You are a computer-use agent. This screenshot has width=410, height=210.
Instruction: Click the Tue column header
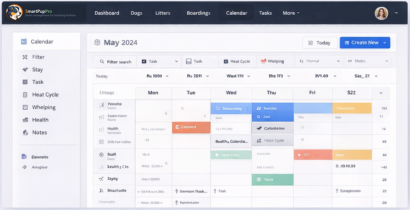(191, 93)
